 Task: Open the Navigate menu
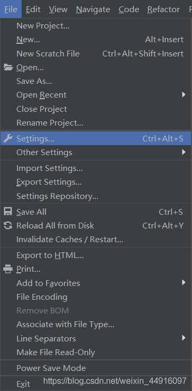(x=93, y=9)
